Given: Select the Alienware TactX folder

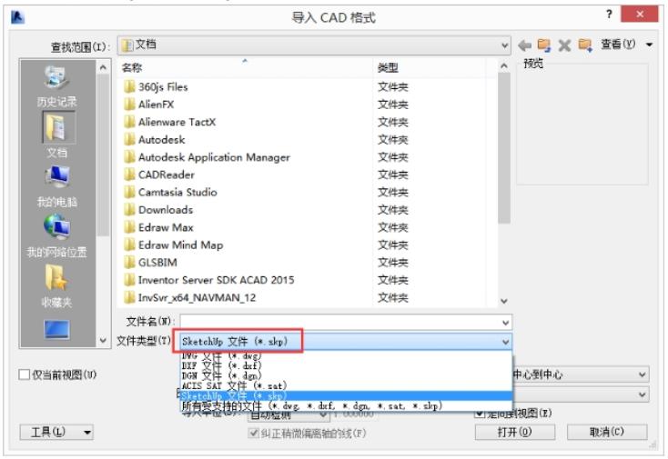Looking at the screenshot, I should point(170,122).
